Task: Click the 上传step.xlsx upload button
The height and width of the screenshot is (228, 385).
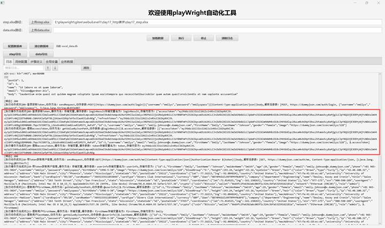Action: click(40, 22)
